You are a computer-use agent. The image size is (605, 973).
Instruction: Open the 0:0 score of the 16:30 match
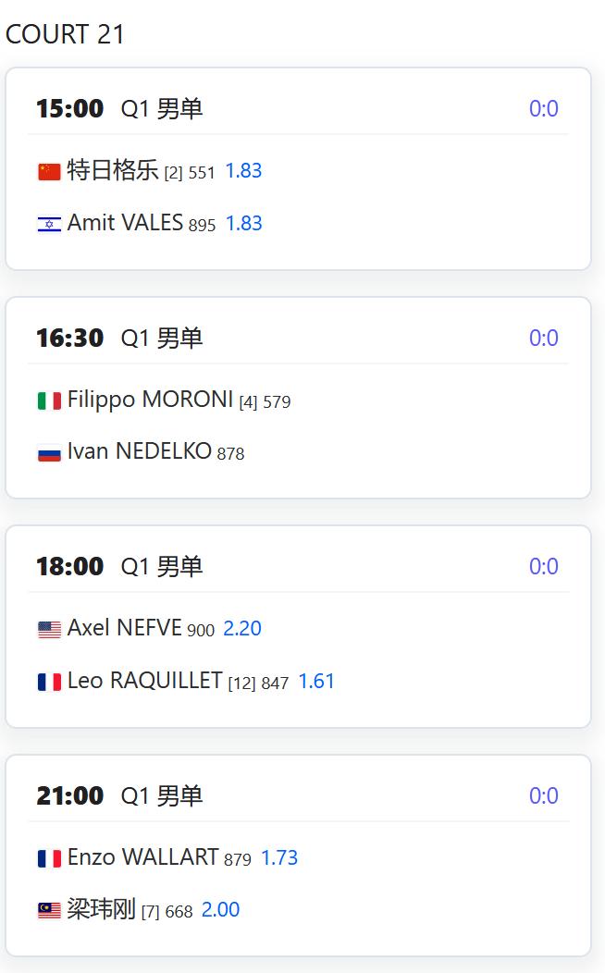[544, 339]
